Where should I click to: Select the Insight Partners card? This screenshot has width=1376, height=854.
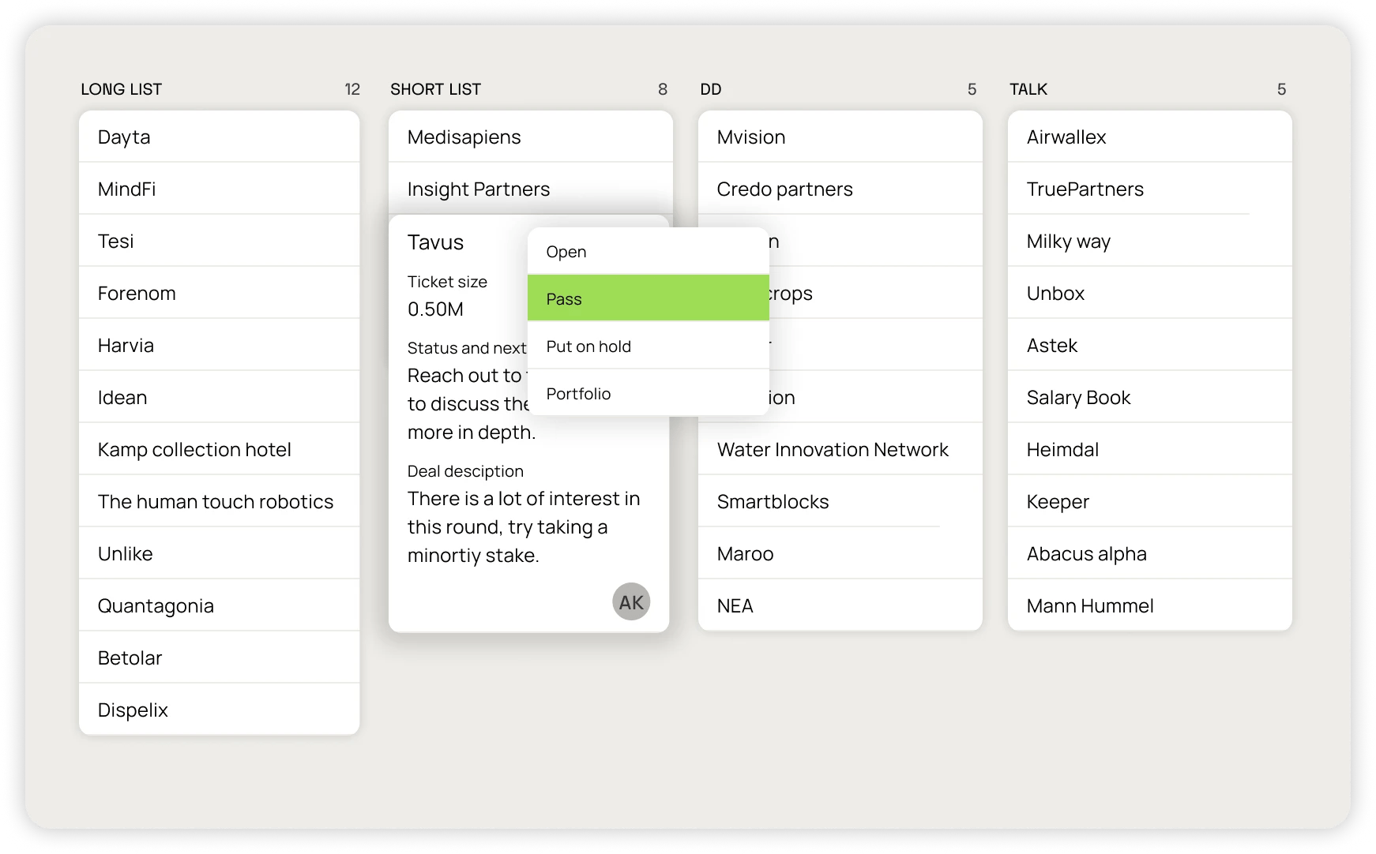[531, 189]
